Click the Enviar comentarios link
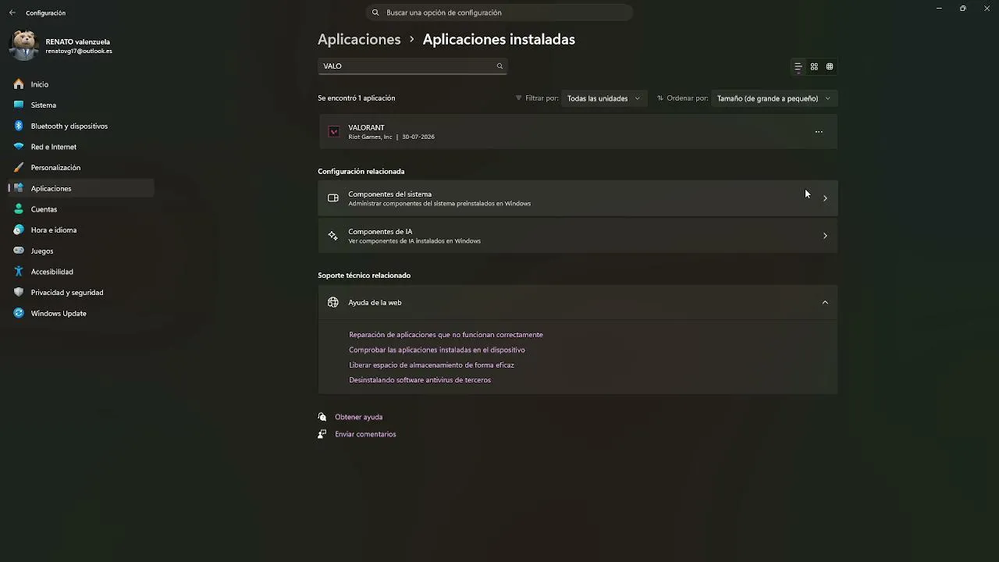This screenshot has width=999, height=562. (365, 434)
